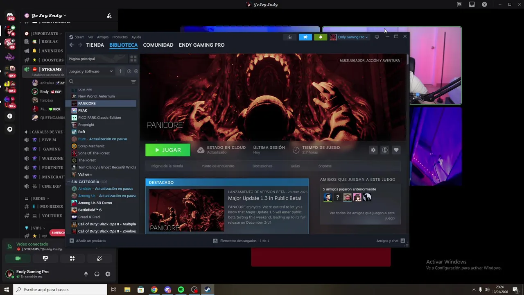Screen dimensions: 524x295
Task: Open Steam notifications bell
Action: 321,37
